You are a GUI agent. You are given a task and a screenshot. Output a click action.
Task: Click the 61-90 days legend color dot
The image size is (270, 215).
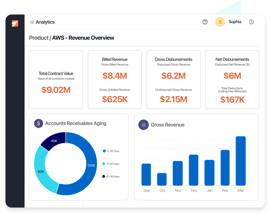[x=104, y=176]
